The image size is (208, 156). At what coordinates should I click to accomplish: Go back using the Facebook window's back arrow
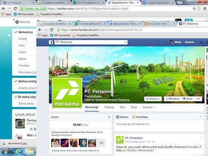coord(40,30)
